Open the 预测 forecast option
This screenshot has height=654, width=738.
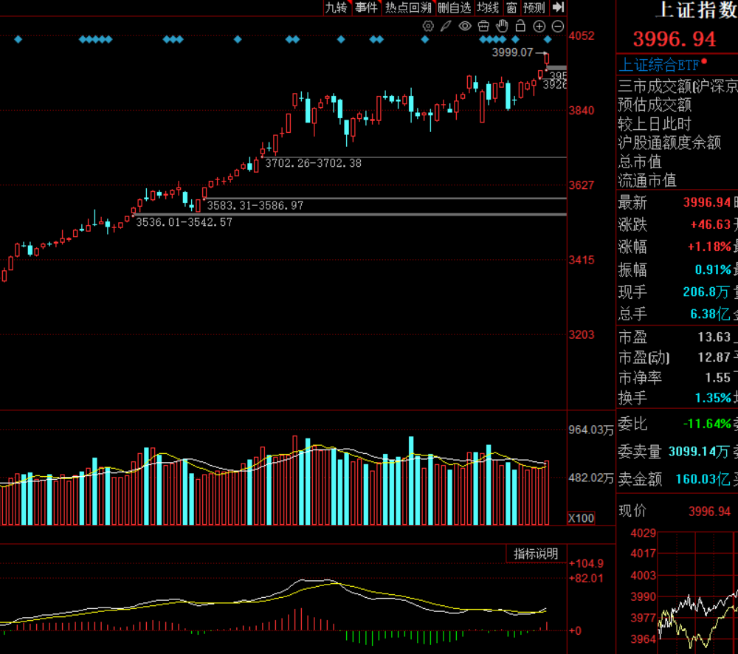click(534, 7)
